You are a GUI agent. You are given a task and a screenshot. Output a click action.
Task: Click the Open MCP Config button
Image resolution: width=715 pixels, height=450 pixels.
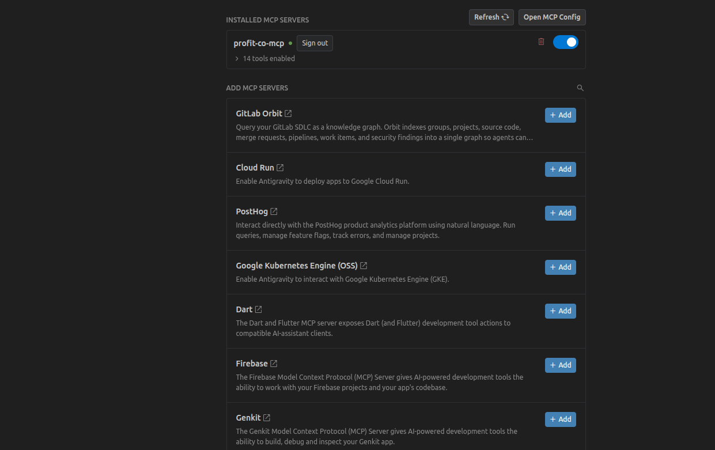coord(552,17)
